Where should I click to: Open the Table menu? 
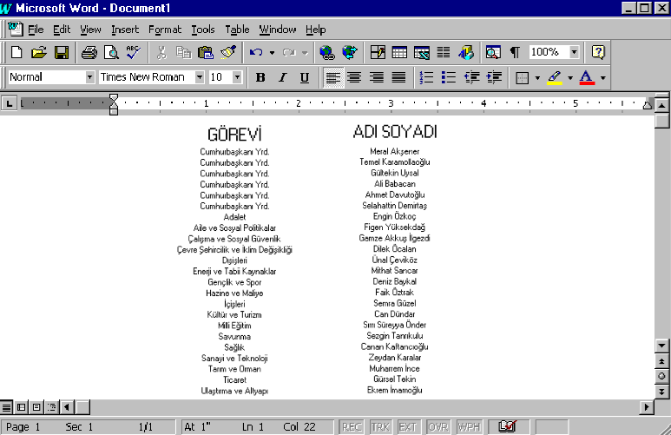pyautogui.click(x=237, y=30)
